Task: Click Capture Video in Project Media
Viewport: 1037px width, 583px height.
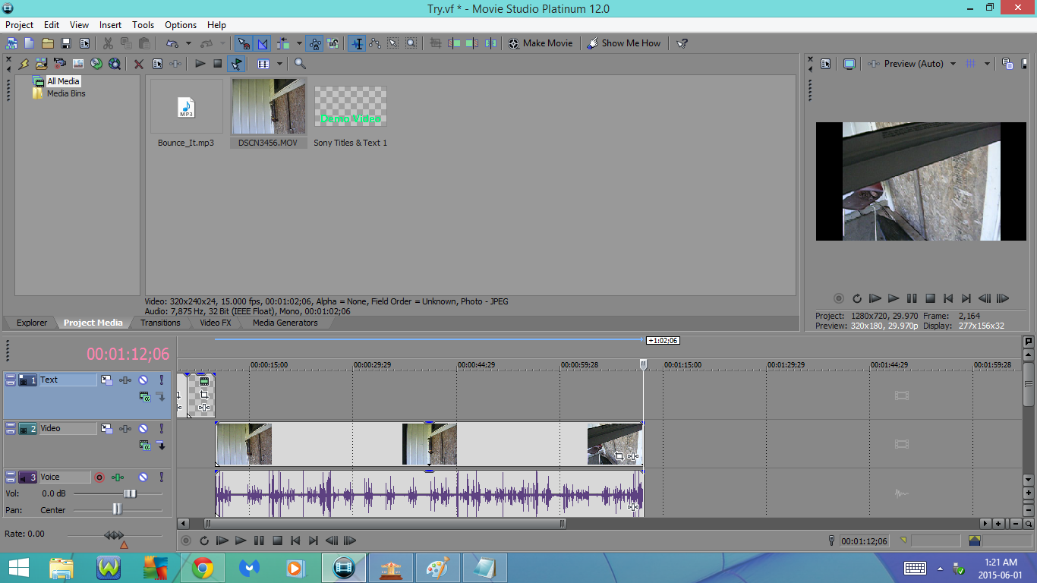Action: point(60,64)
